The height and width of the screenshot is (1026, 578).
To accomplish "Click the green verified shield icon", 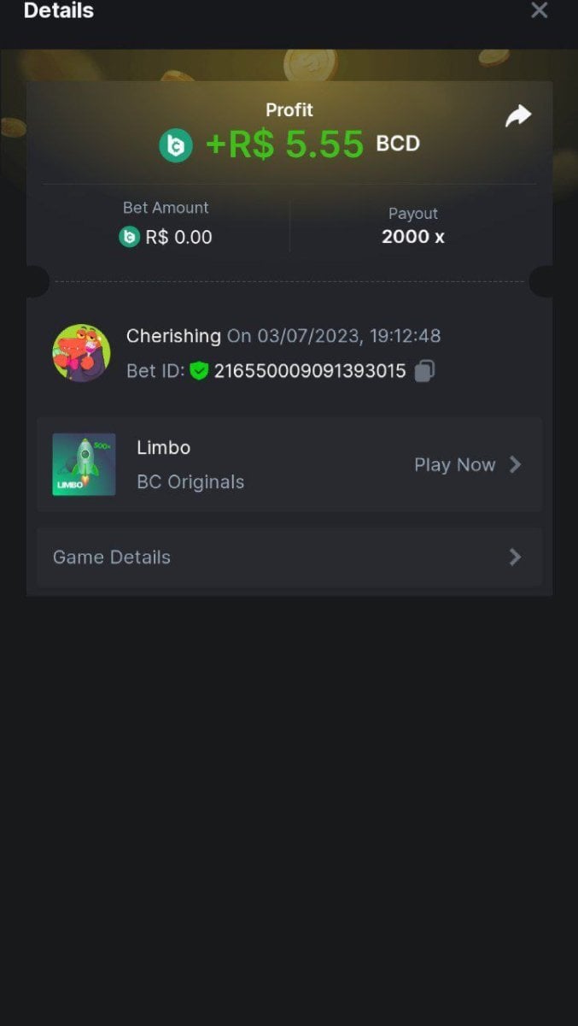I will [199, 371].
